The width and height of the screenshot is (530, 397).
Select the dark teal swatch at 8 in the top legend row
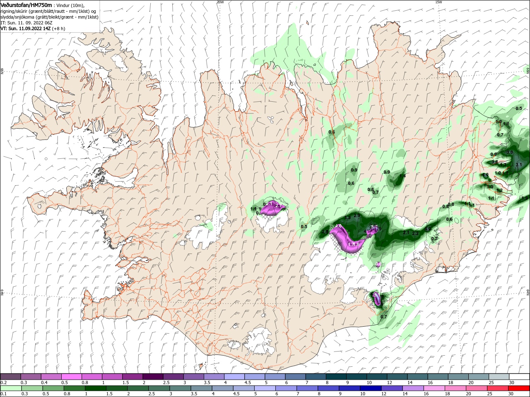336,377
